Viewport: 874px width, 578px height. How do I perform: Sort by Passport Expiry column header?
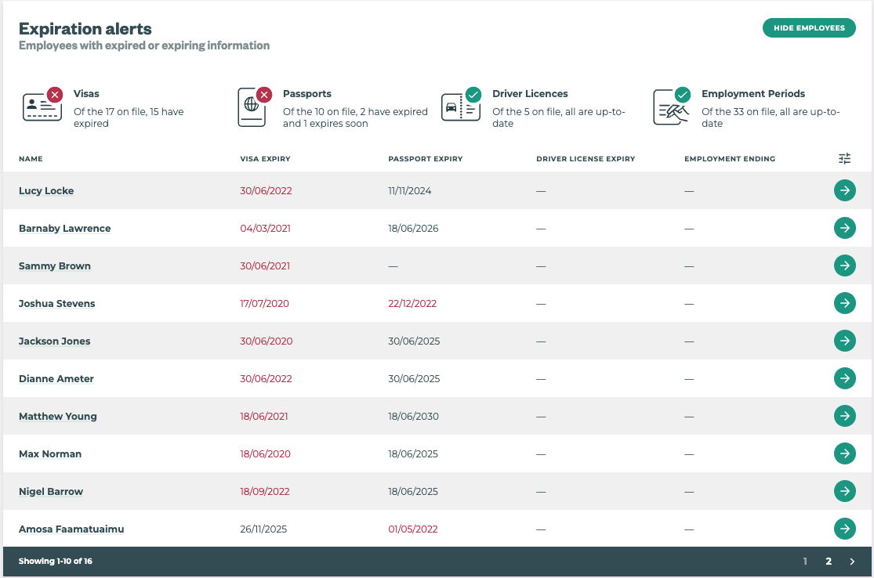pyautogui.click(x=425, y=159)
